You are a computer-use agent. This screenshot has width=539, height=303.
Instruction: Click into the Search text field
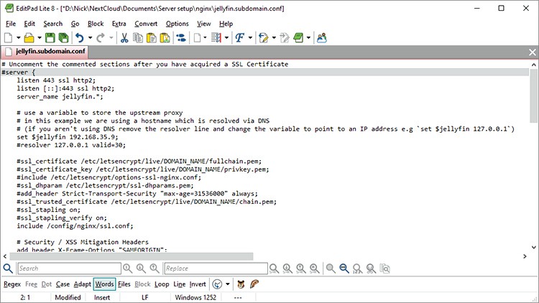pos(69,269)
